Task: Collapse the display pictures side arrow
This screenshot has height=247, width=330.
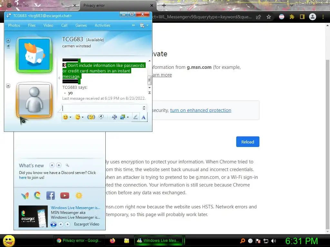Action: 59,78
